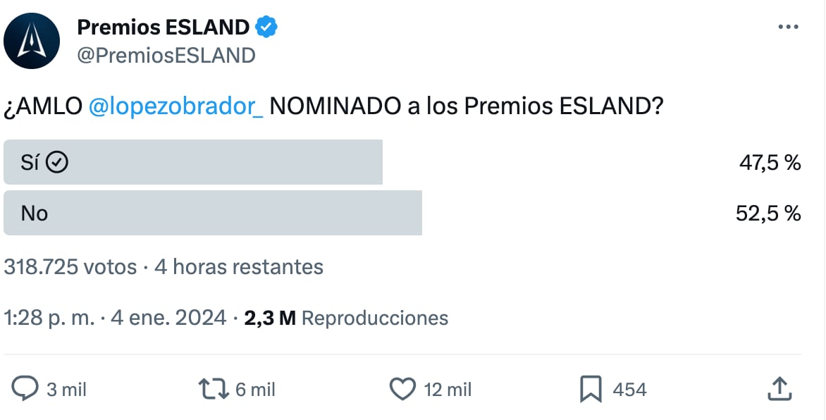Click the 318.725 votos count
The height and width of the screenshot is (420, 826).
coord(70,267)
